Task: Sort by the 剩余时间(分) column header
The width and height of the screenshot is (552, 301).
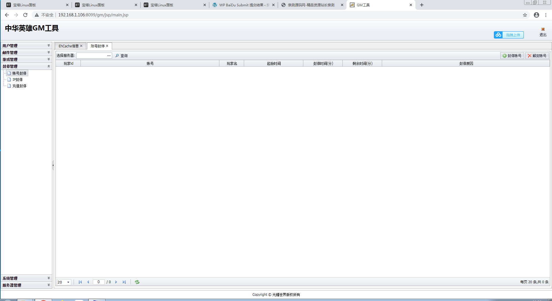Action: tap(363, 63)
